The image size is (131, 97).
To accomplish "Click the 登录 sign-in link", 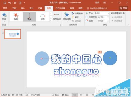I will (x=97, y=3).
